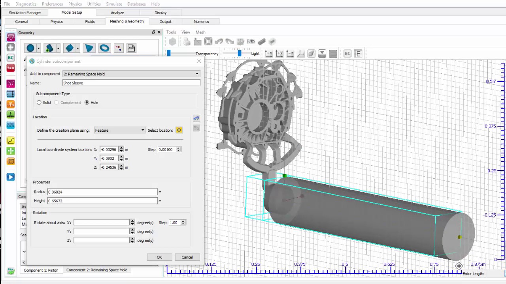Adjust the Y location spinner arrows

[x=121, y=159]
